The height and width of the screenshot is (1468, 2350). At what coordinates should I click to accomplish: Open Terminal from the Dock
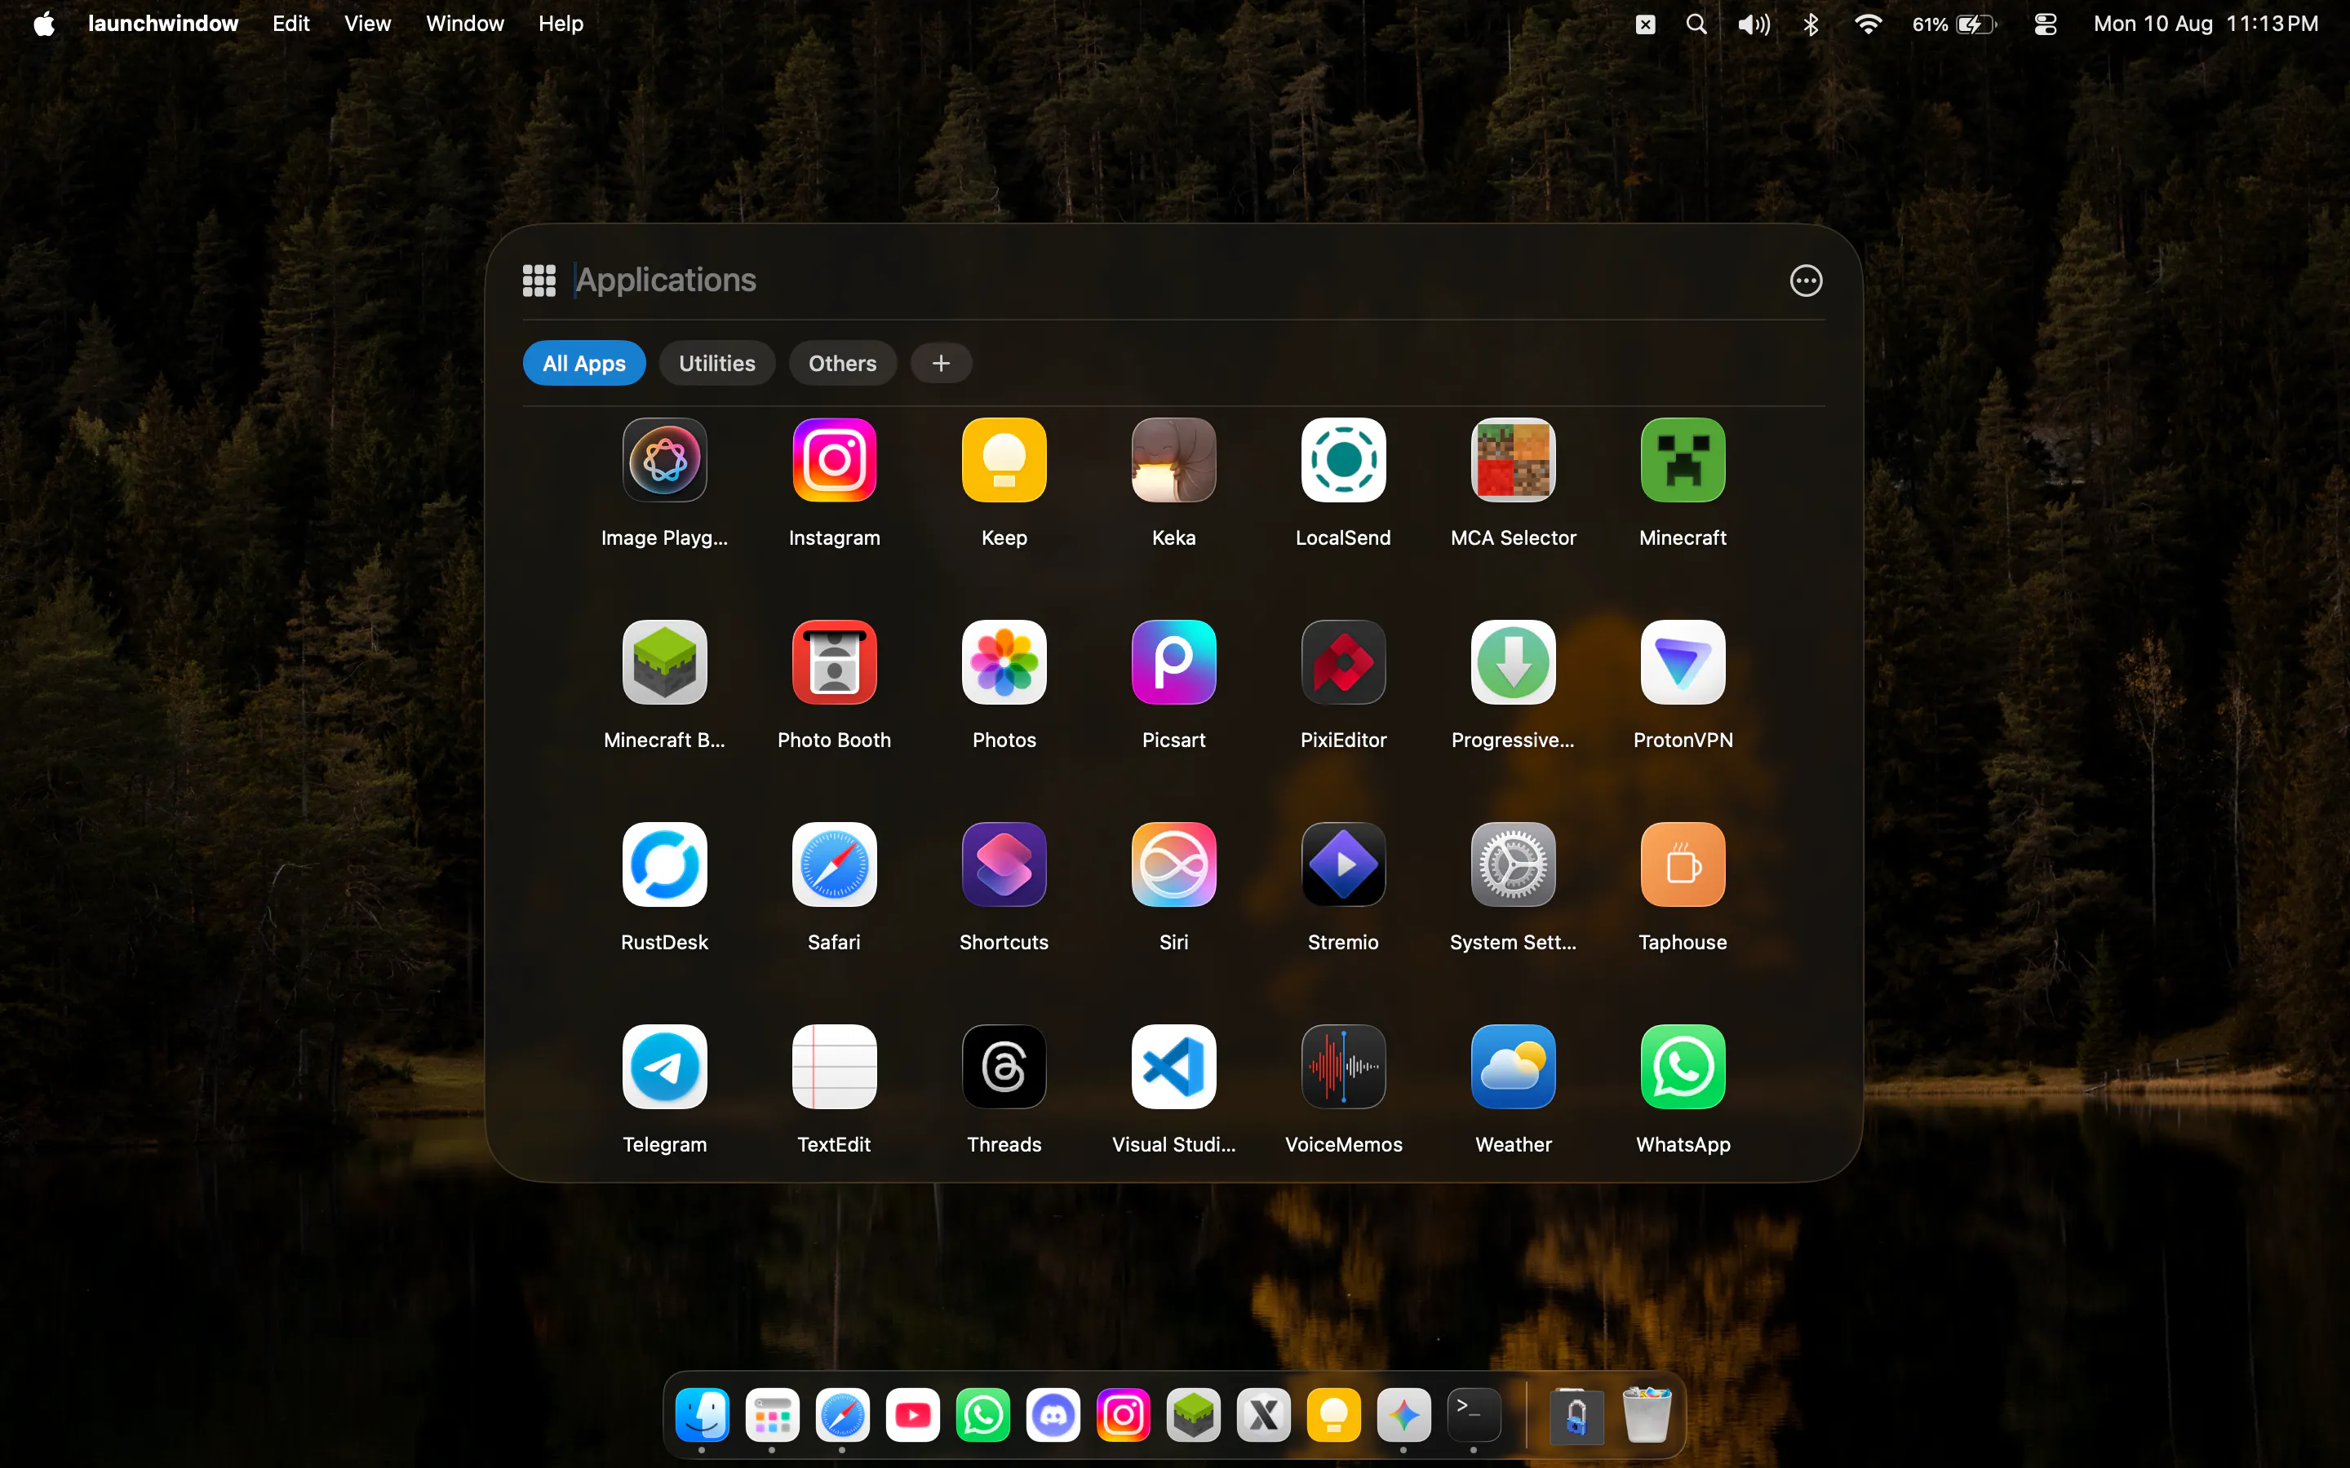(1473, 1415)
